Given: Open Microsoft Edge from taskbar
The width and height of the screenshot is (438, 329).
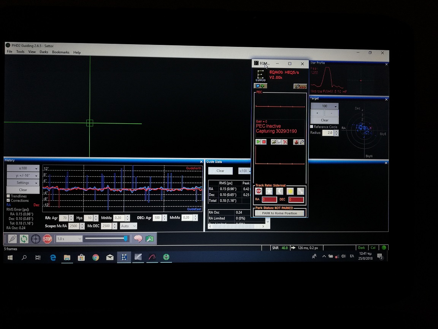Looking at the screenshot, I should [53, 257].
